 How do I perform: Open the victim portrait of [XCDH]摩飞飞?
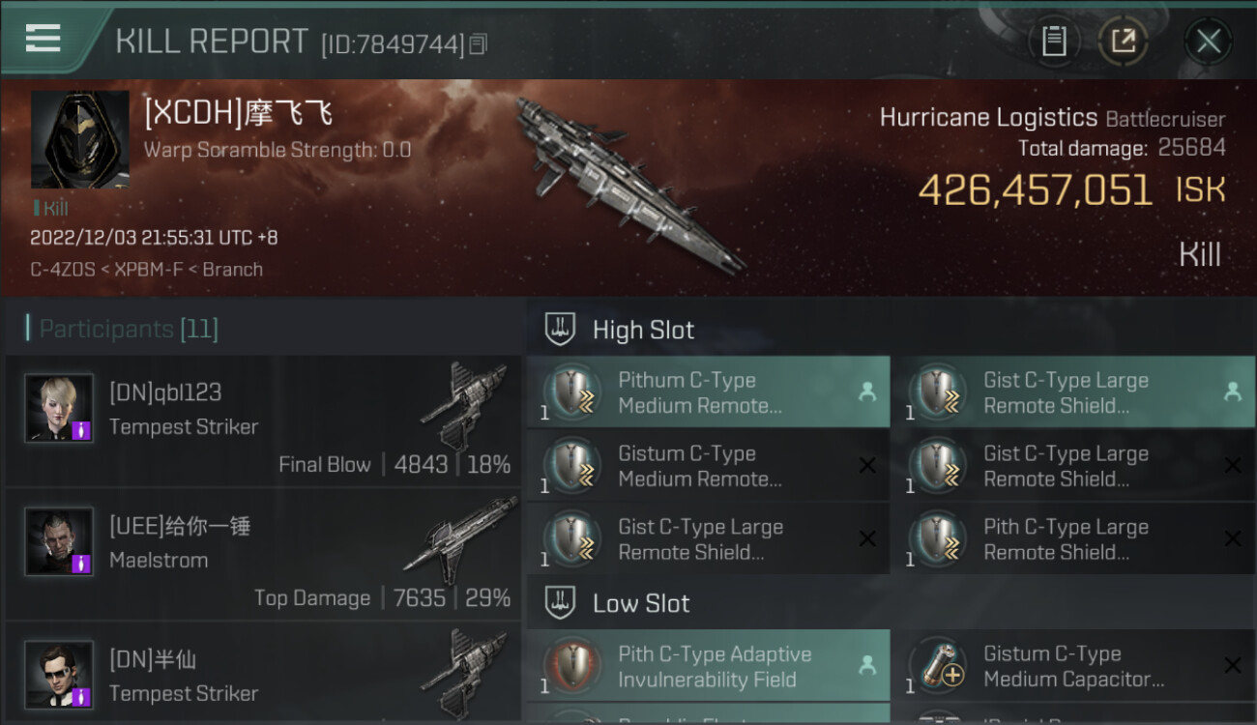click(79, 139)
